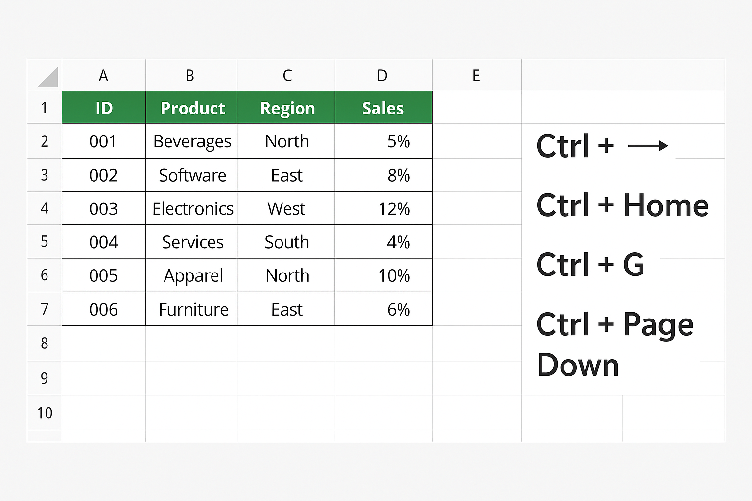Pick the "5%" sales cell
This screenshot has width=752, height=501.
[384, 141]
